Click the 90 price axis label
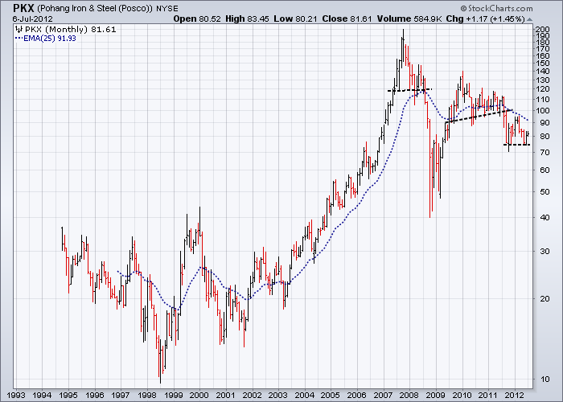Image resolution: width=563 pixels, height=402 pixels. 545,123
